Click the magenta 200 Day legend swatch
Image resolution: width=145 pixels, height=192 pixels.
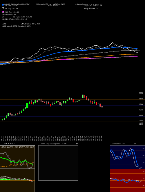pyautogui.click(x=3, y=12)
